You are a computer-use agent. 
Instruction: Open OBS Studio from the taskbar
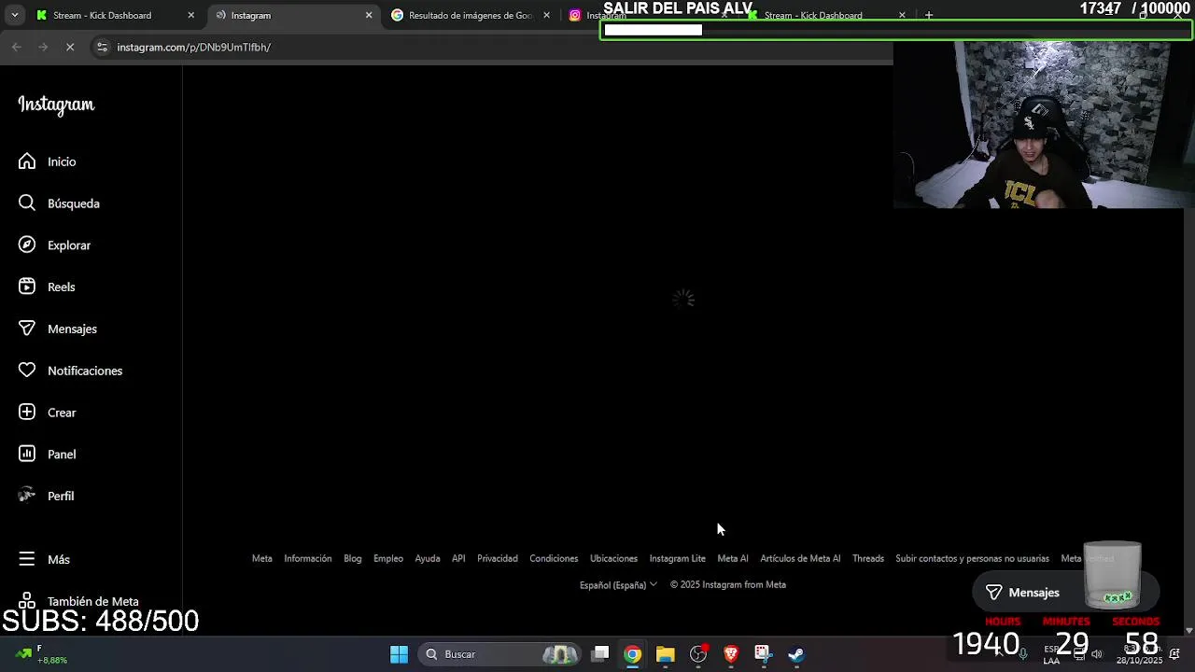point(698,654)
